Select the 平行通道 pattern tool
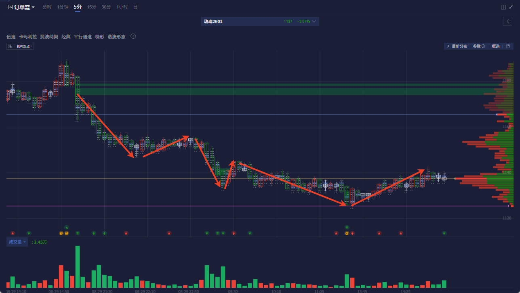Viewport: 520px width, 293px height. [83, 37]
